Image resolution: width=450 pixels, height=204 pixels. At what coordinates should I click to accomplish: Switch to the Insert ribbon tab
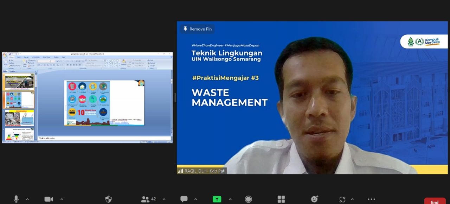click(x=19, y=57)
